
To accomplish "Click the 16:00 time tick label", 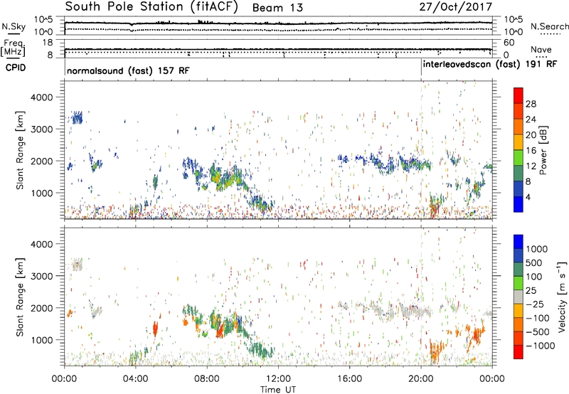I will pos(349,379).
